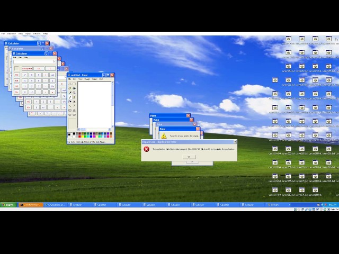Viewport: 339px width, 254px height.
Task: Switch to orange command prompt taskbar button
Action: (31, 205)
